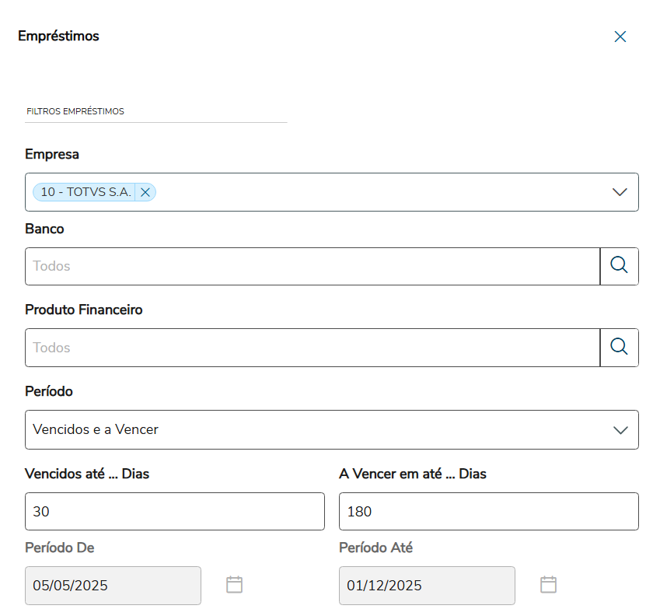Click the Período De date field
Image resolution: width=653 pixels, height=616 pixels.
click(x=113, y=585)
